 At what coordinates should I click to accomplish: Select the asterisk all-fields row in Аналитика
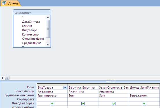(23, 17)
